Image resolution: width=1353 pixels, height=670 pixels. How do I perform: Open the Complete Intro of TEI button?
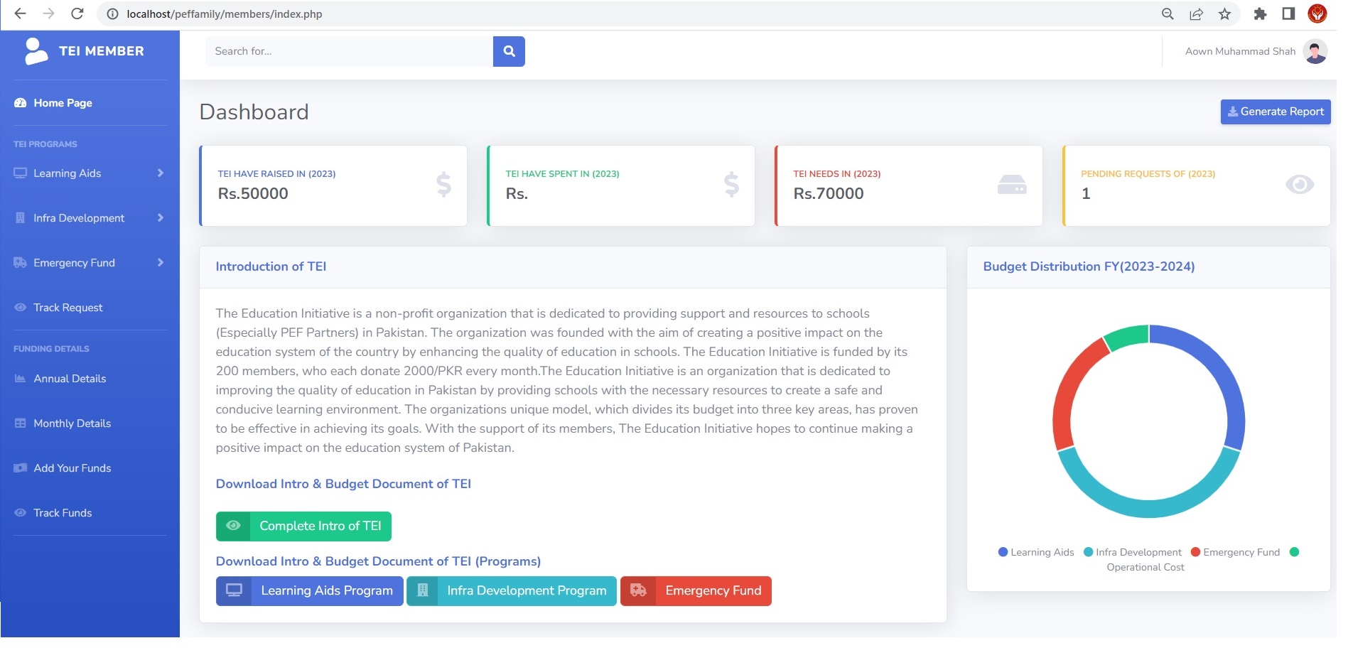(x=303, y=526)
